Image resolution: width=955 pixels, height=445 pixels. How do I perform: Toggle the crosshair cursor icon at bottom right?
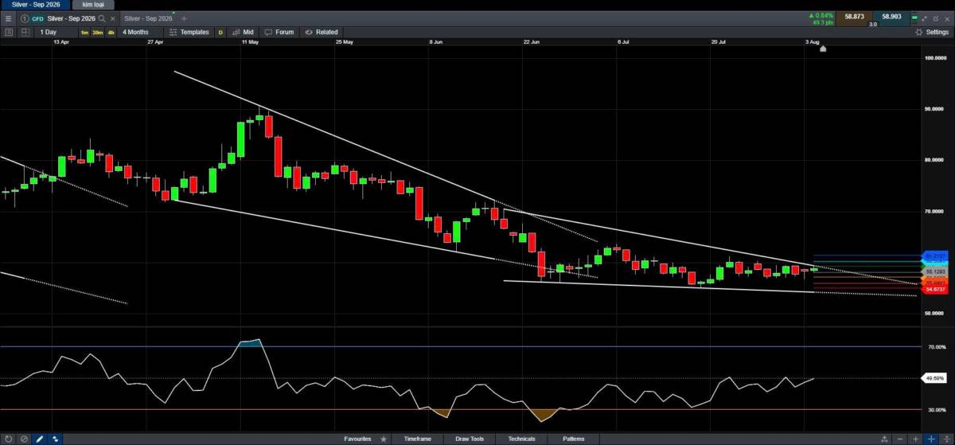pyautogui.click(x=930, y=439)
